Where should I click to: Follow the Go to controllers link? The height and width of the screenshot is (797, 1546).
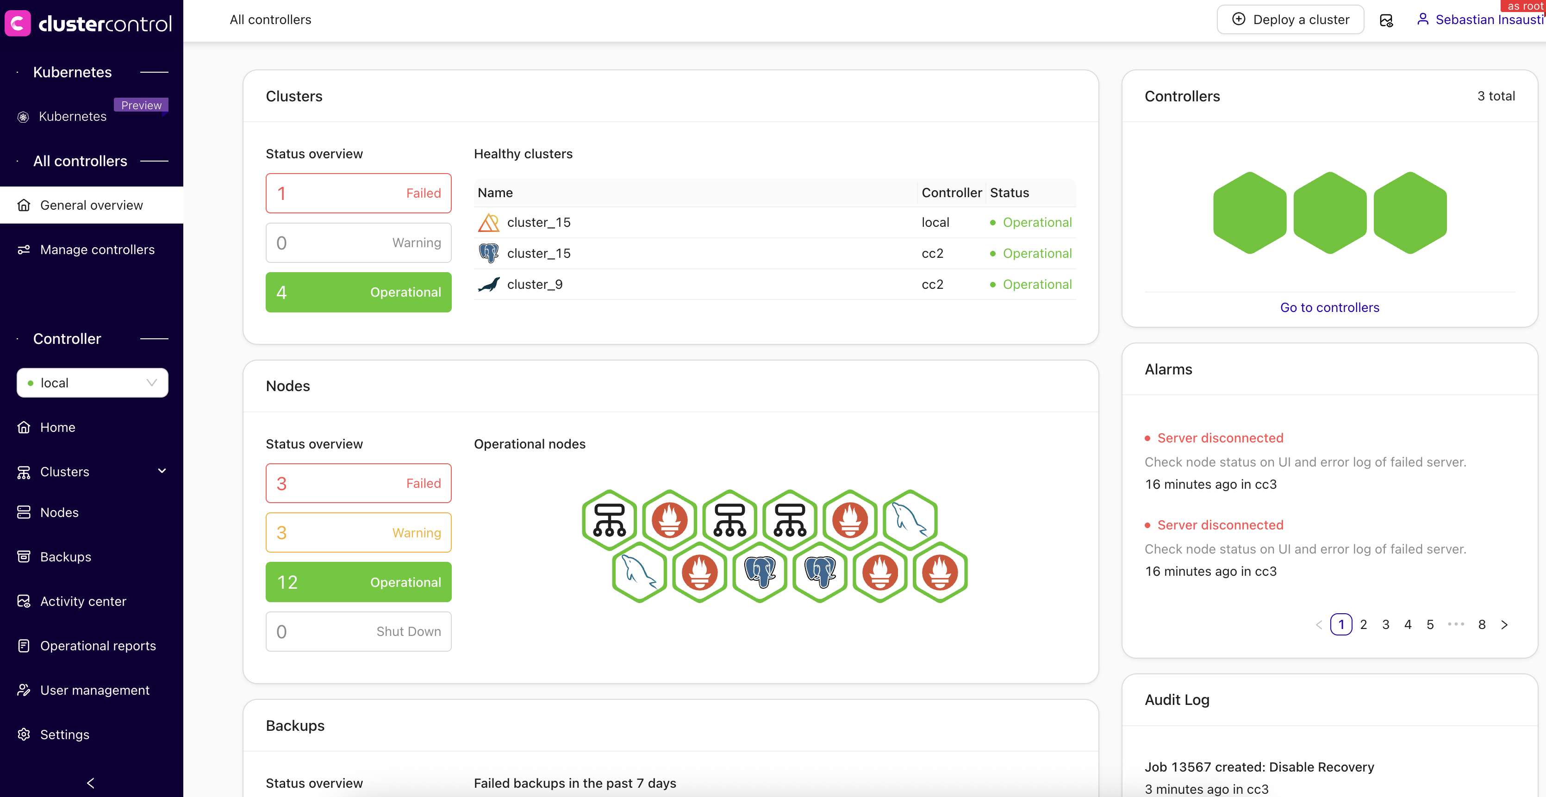pyautogui.click(x=1329, y=307)
